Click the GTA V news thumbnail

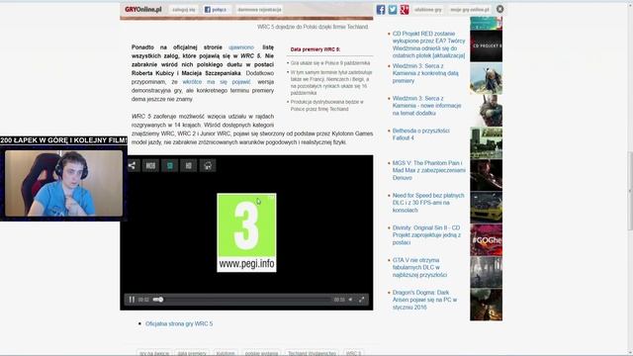486,272
